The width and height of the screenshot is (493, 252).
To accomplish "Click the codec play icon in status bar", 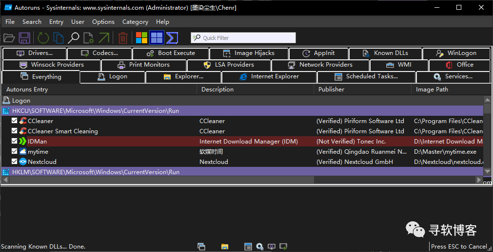I will [x=283, y=246].
